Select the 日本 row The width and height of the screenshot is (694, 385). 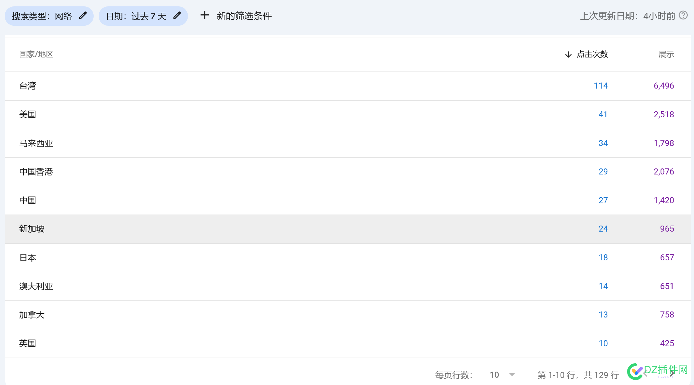(348, 258)
